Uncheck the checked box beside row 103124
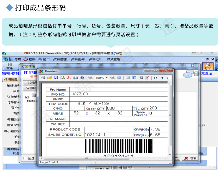Screen dimensions: 219x175 (x=27, y=97)
